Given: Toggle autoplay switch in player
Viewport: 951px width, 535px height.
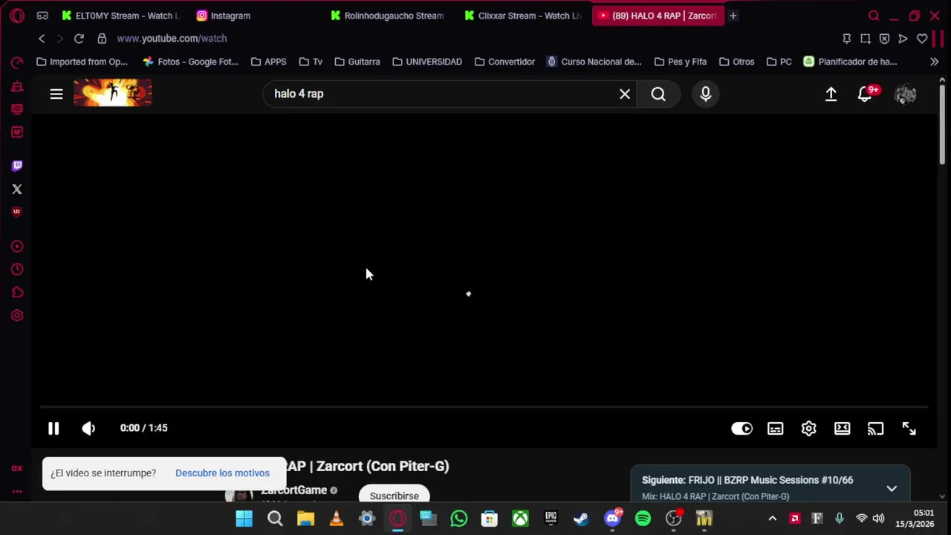Looking at the screenshot, I should 741,429.
